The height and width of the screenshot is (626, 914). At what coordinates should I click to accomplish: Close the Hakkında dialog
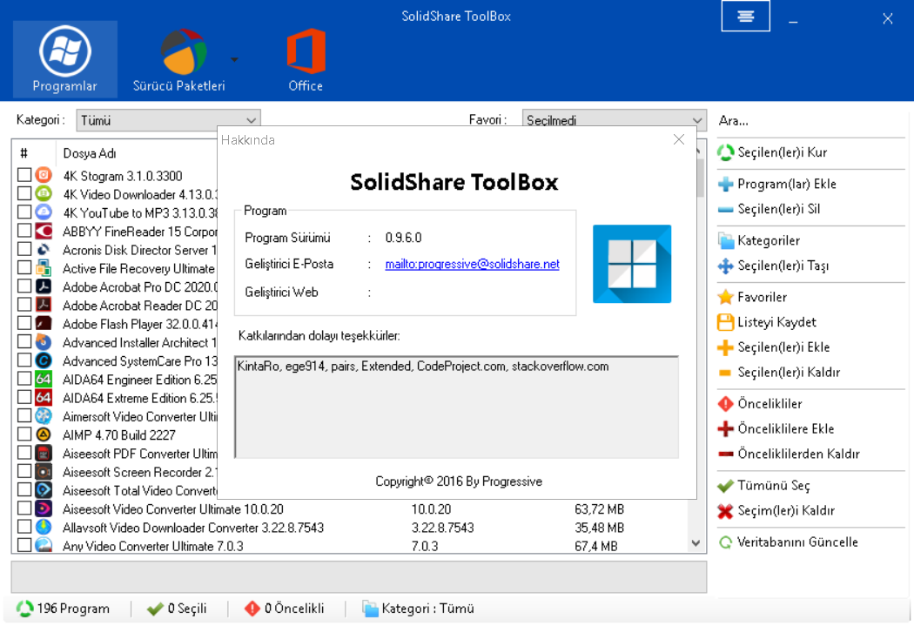679,139
